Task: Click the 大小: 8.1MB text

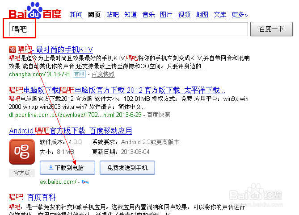Action: tap(57, 152)
